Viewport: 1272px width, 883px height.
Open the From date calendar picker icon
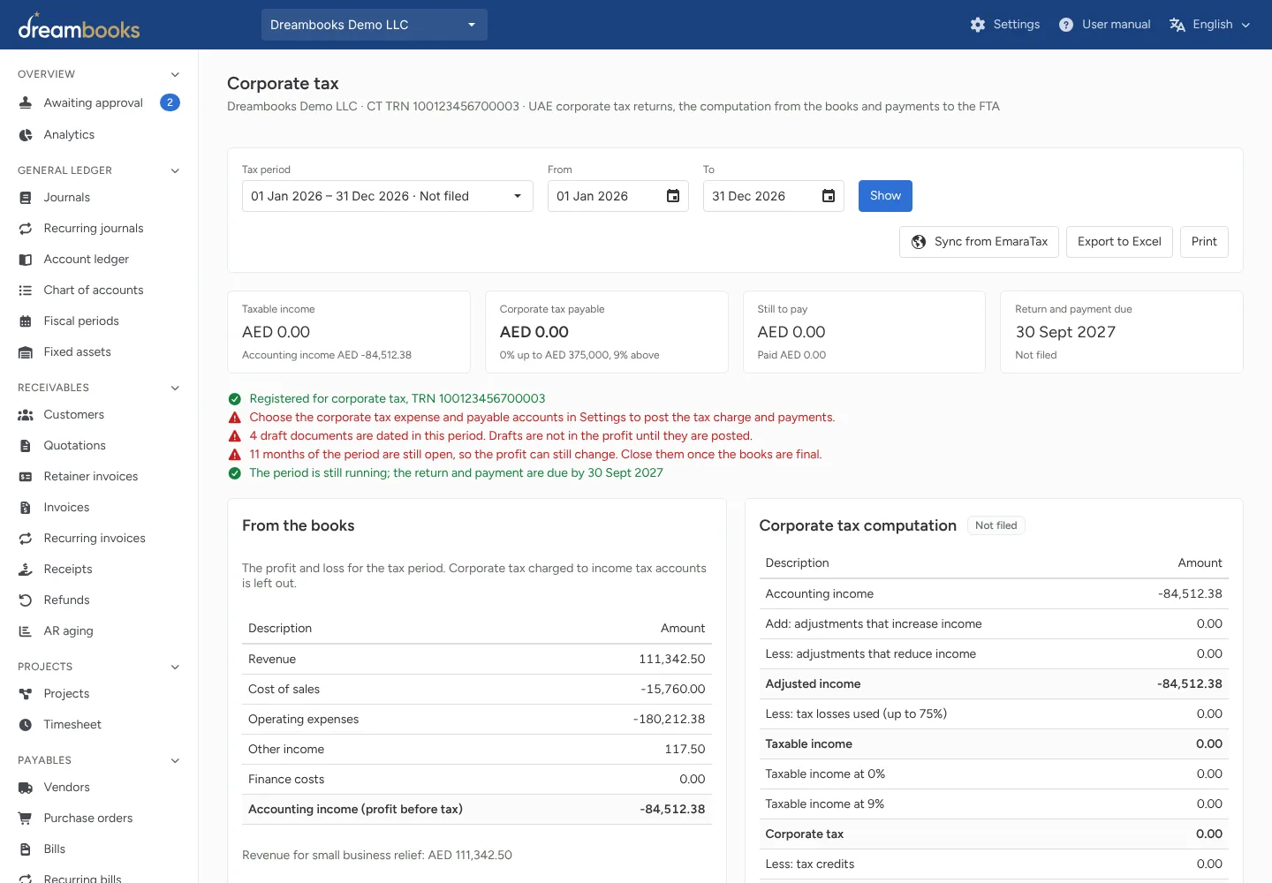pos(673,196)
